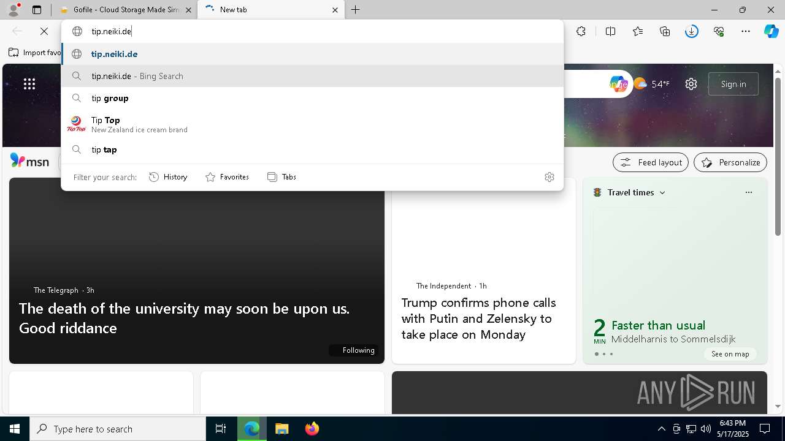Click Import favorites bookmark bar item
The width and height of the screenshot is (785, 441).
click(x=35, y=53)
